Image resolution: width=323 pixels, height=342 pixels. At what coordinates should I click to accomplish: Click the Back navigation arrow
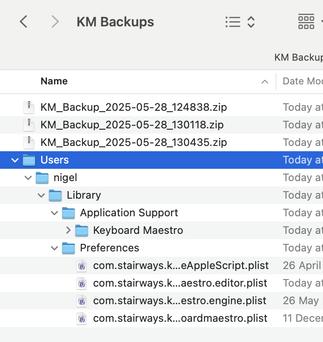[x=24, y=22]
